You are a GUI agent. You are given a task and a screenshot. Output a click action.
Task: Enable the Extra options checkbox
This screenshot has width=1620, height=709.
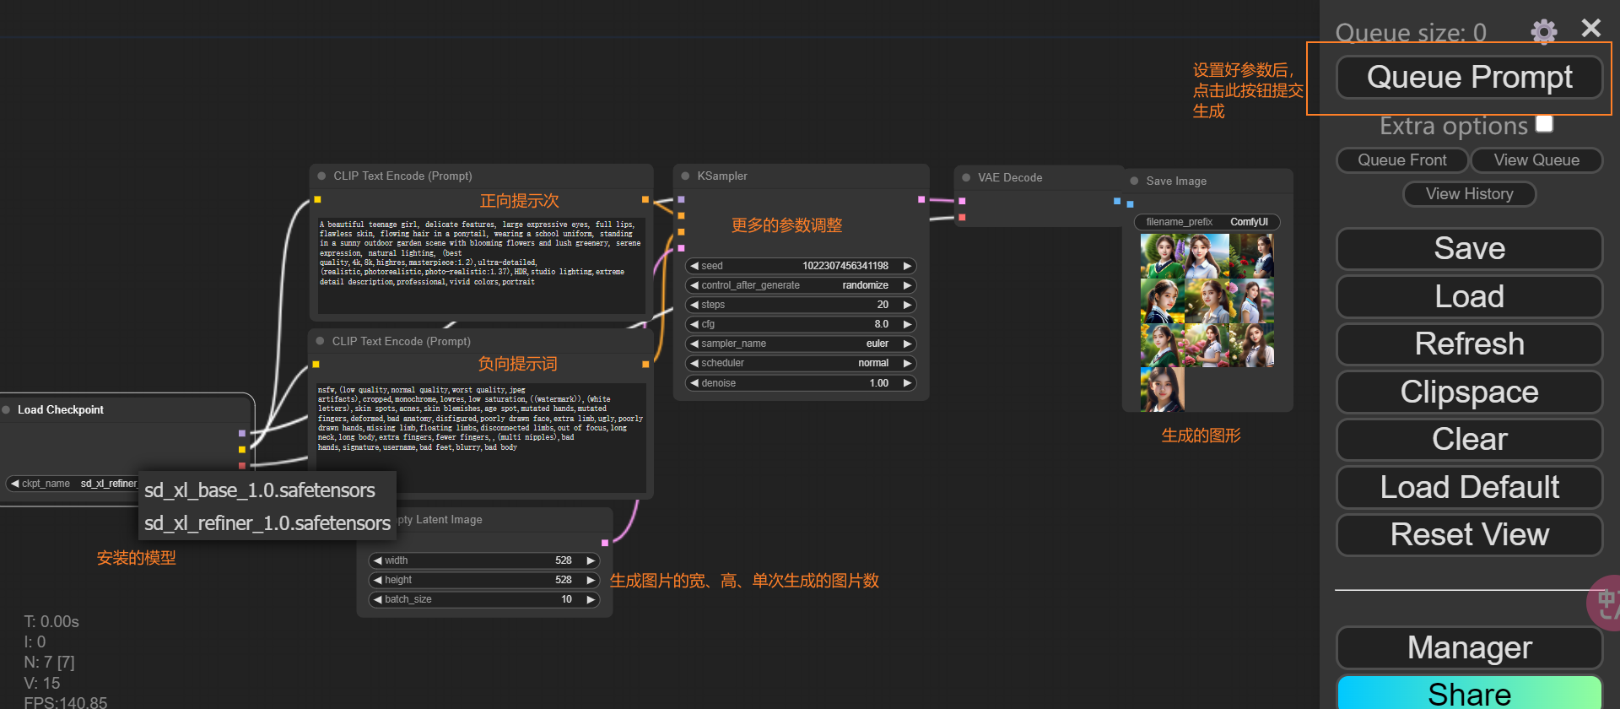pos(1544,124)
